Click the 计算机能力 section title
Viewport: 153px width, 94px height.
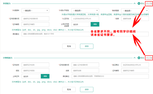tap(8, 58)
